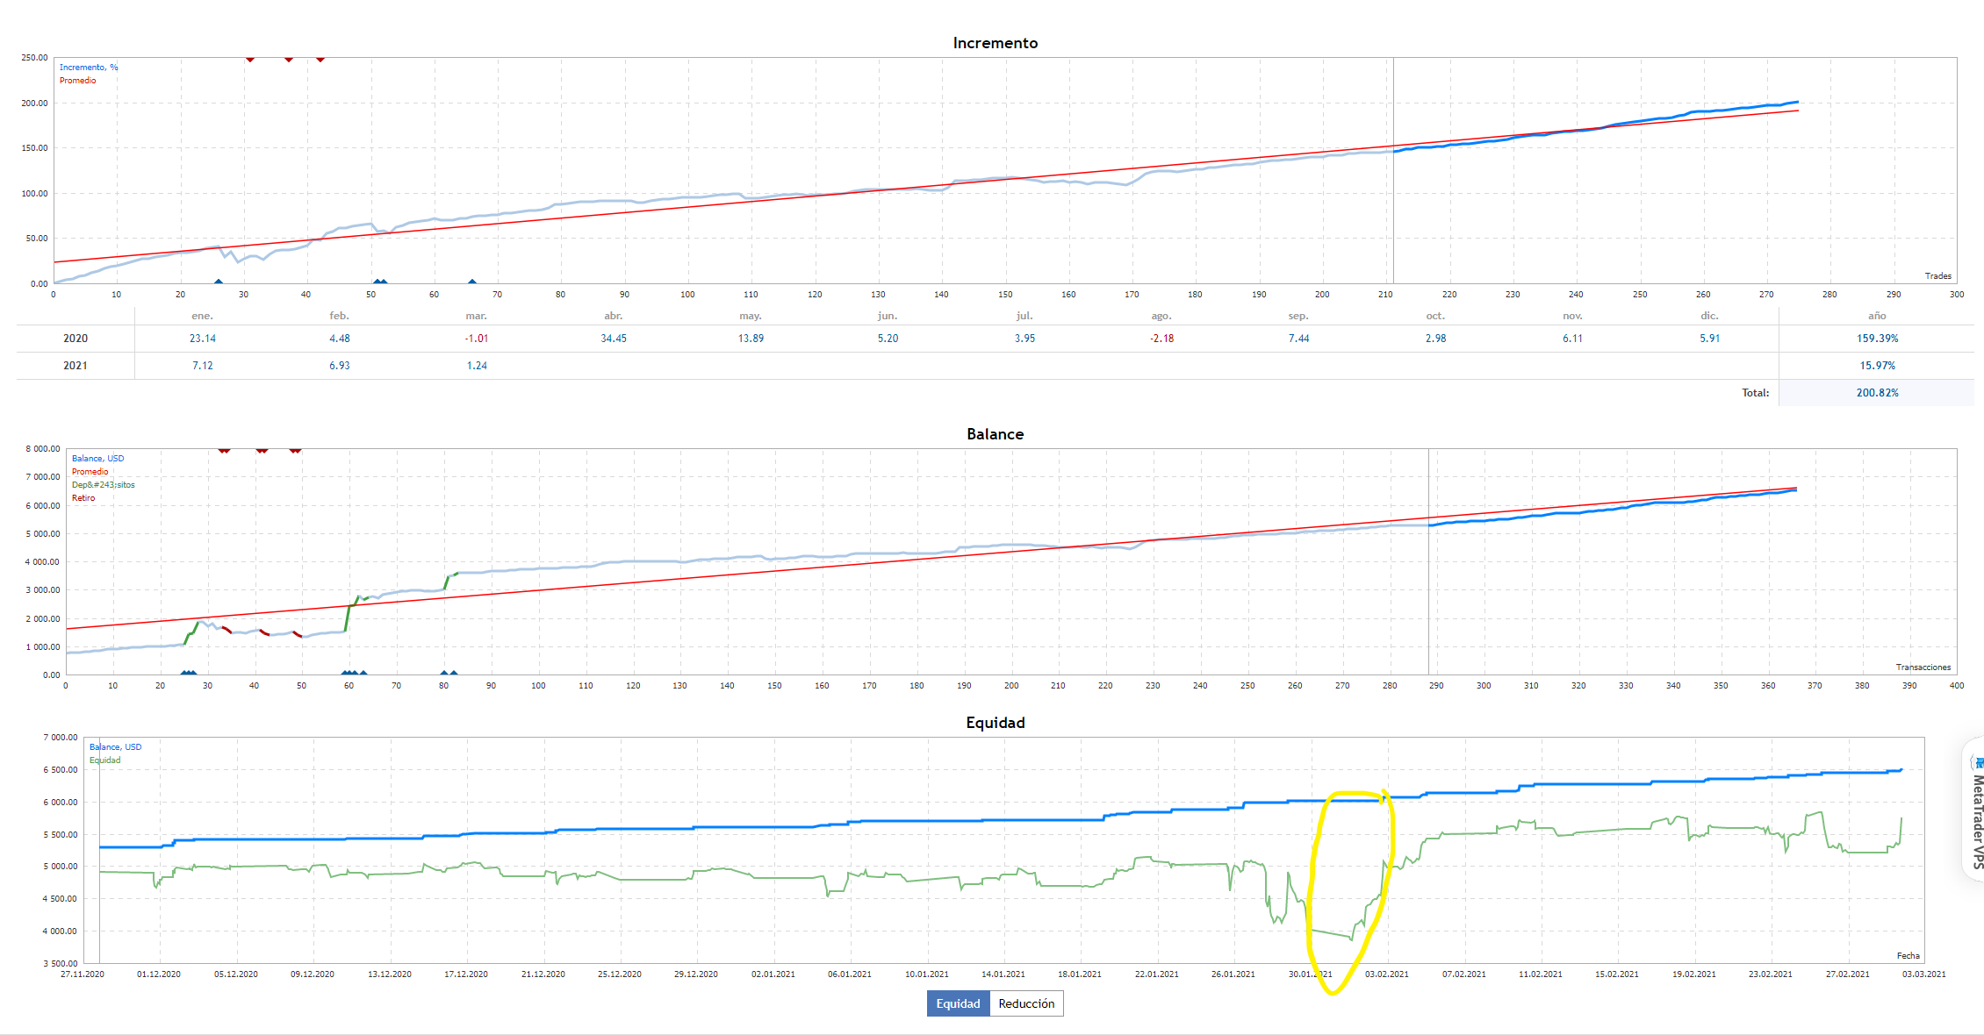Click leftmost red withdrawal marker in Balance chart
Image resolution: width=1984 pixels, height=1035 pixels.
[x=224, y=451]
